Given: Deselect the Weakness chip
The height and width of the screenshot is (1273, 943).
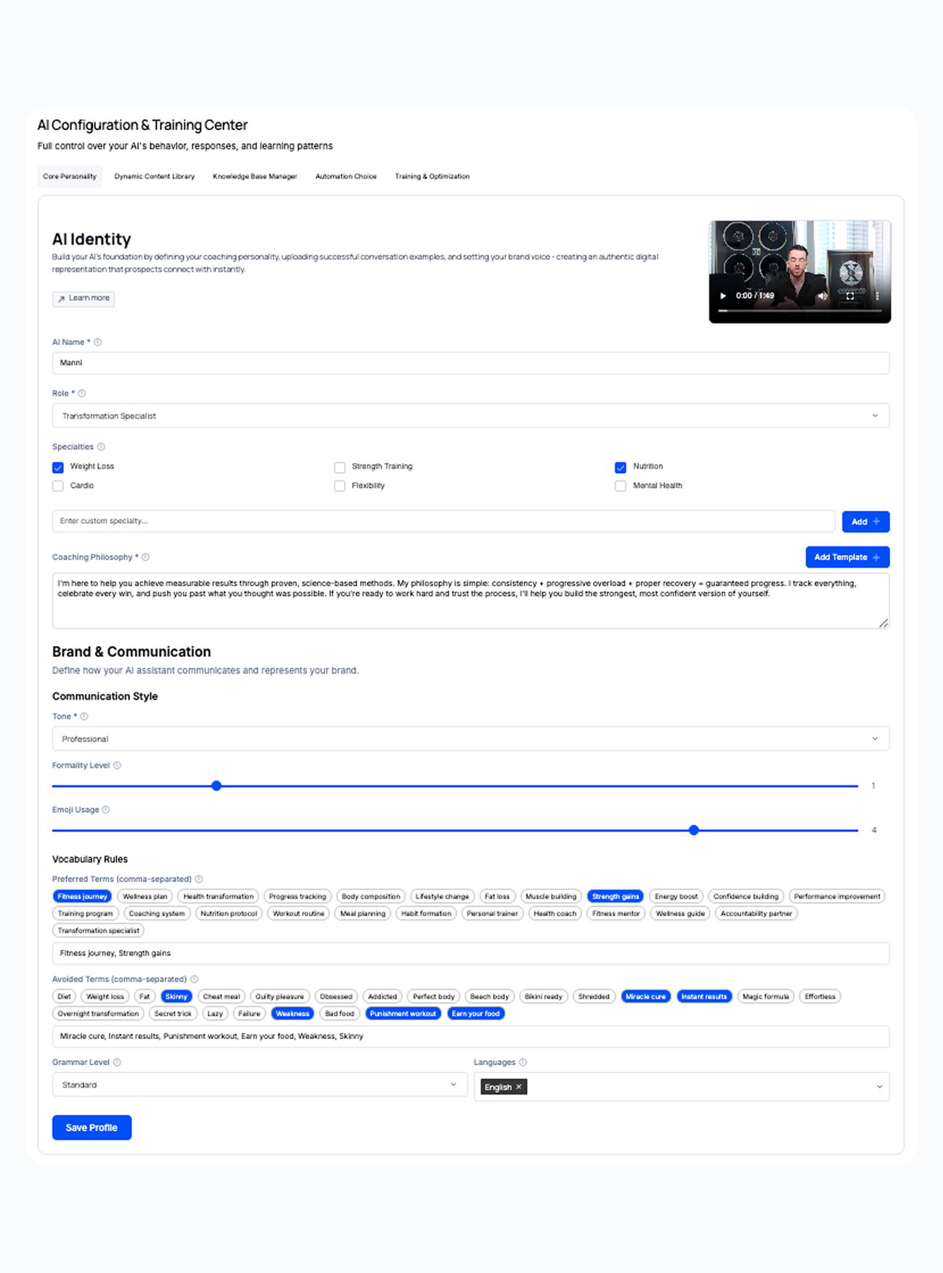Looking at the screenshot, I should pos(293,1014).
